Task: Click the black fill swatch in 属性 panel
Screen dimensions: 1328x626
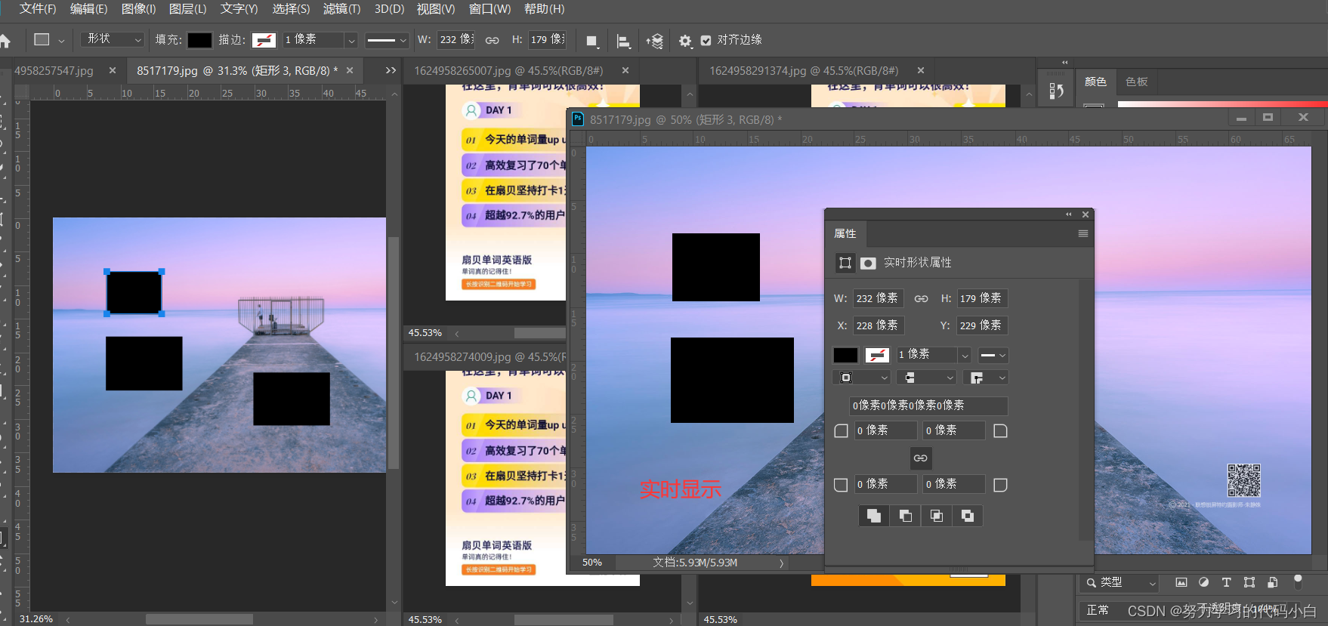Action: point(845,355)
